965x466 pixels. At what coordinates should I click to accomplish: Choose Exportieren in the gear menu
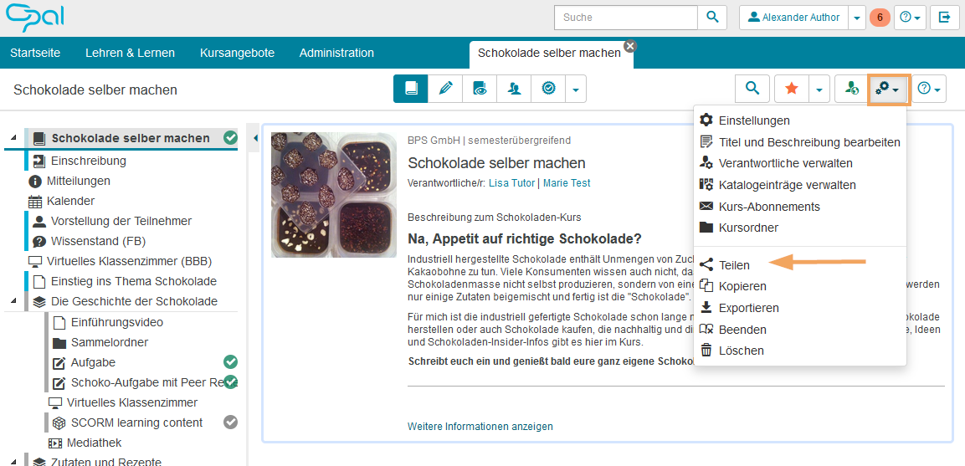pyautogui.click(x=748, y=308)
